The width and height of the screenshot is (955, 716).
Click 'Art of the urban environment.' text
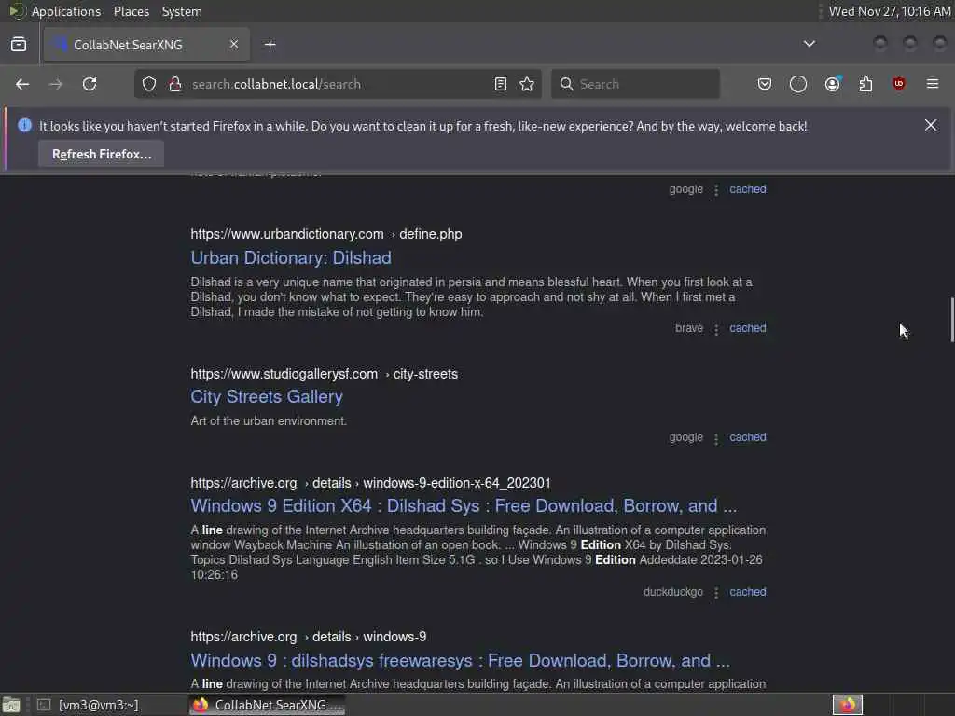269,421
